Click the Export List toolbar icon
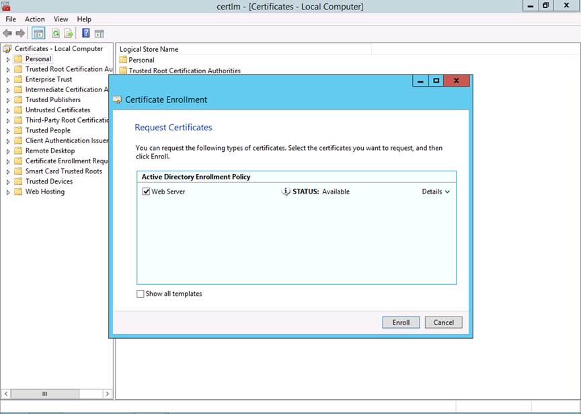This screenshot has height=414, width=581. tap(68, 33)
